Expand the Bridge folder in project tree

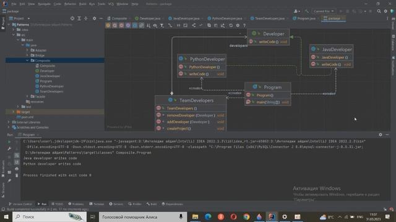point(27,55)
